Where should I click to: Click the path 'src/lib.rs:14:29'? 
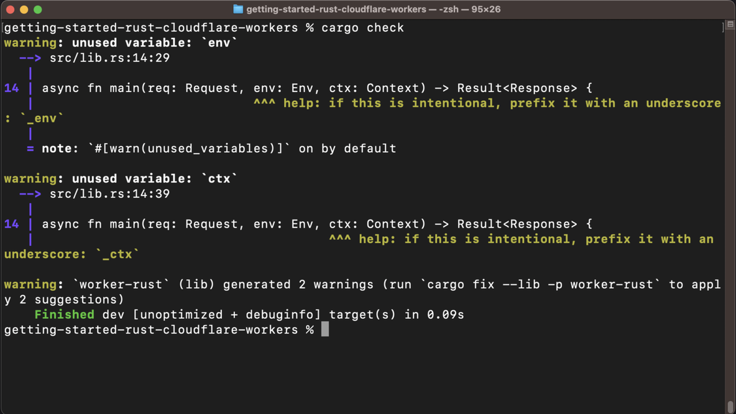[x=110, y=58]
